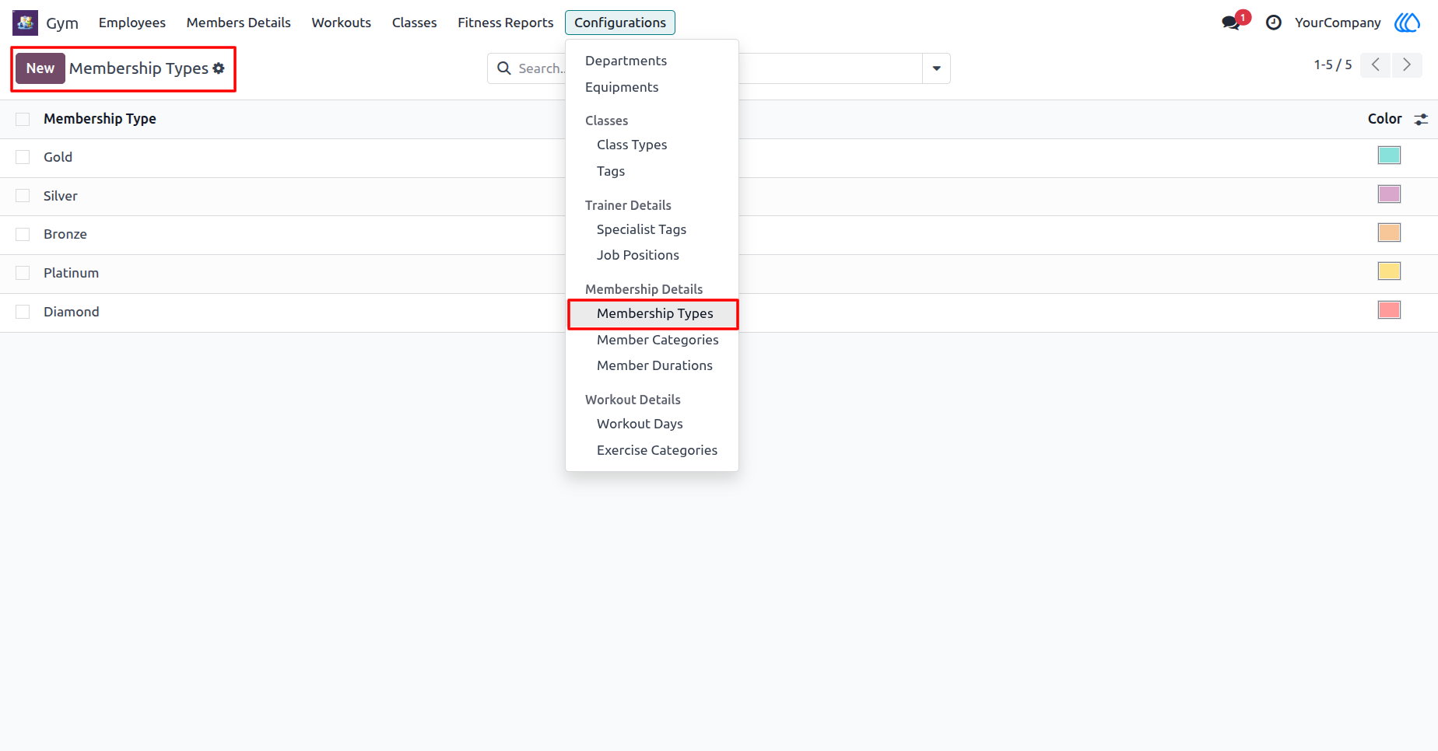Click the teal color swatch for Gold
Image resolution: width=1438 pixels, height=751 pixels.
coord(1389,155)
